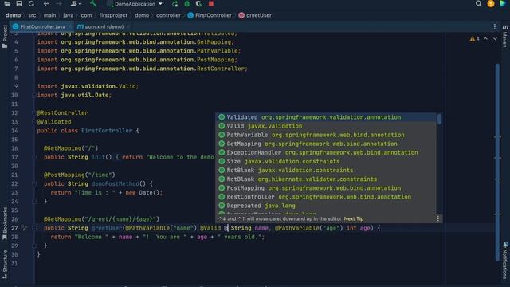Image resolution: width=510 pixels, height=287 pixels.
Task: Open completion popup options kebab menu
Action: tap(437, 218)
